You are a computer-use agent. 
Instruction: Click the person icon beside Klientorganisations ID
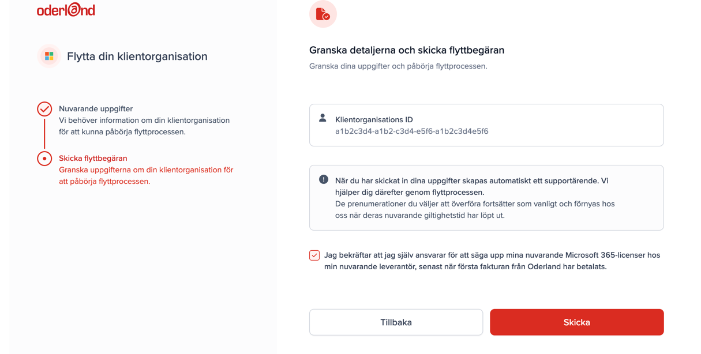[323, 118]
